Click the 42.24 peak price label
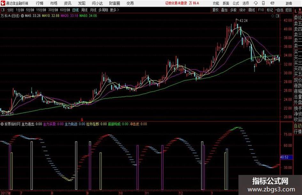 244,21
